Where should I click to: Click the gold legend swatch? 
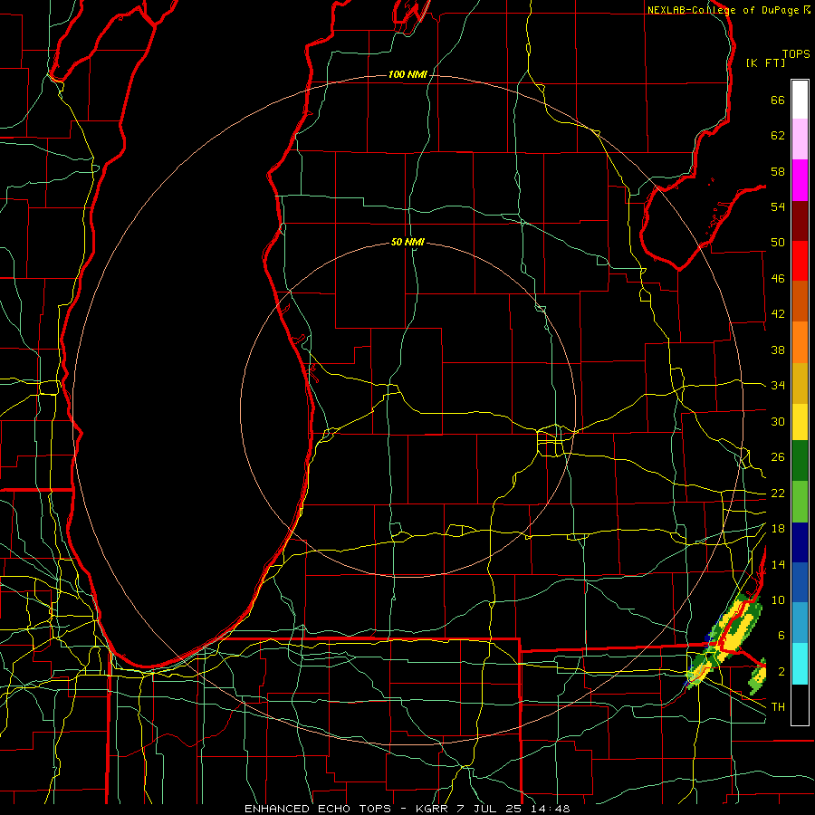(800, 383)
